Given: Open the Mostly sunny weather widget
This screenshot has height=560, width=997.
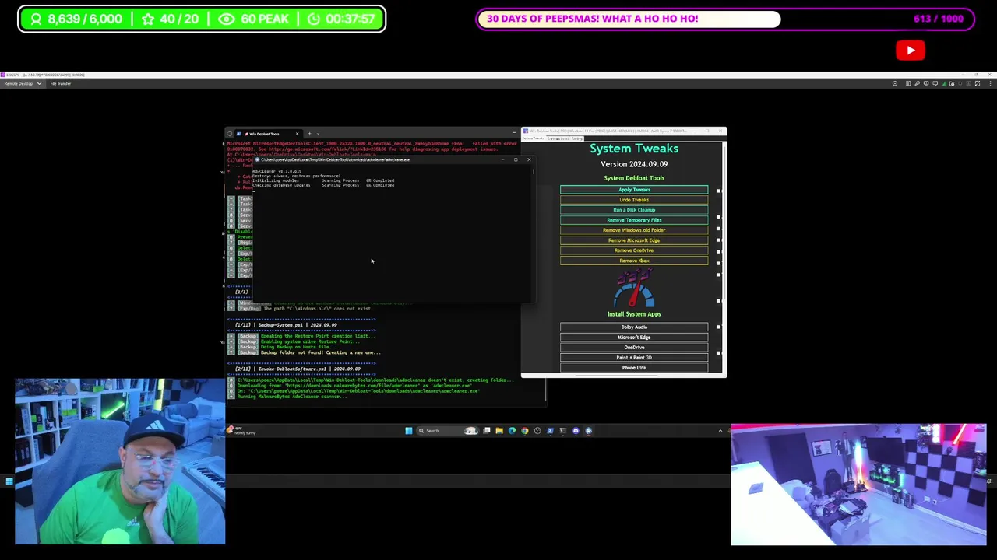Looking at the screenshot, I should [x=240, y=431].
